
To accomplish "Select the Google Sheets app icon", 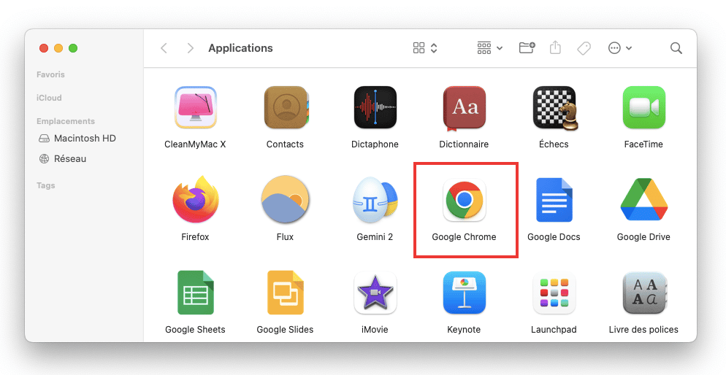I will (196, 293).
